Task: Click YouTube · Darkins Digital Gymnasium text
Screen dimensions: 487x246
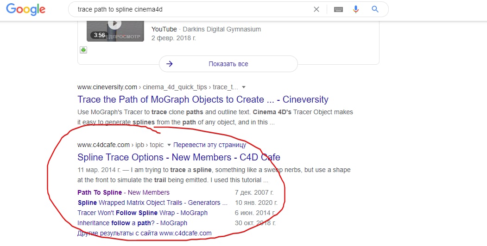Action: click(x=206, y=29)
